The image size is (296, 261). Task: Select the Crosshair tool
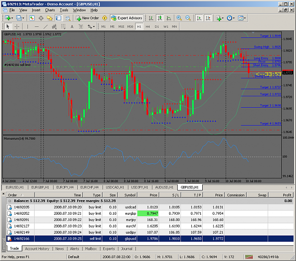coord(17,26)
